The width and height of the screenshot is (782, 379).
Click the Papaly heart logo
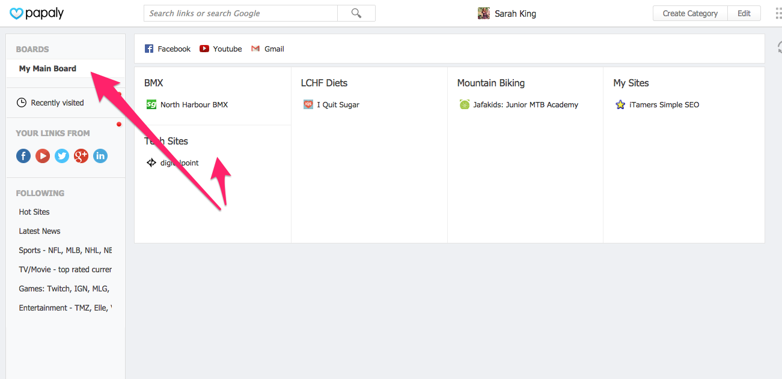pyautogui.click(x=16, y=13)
